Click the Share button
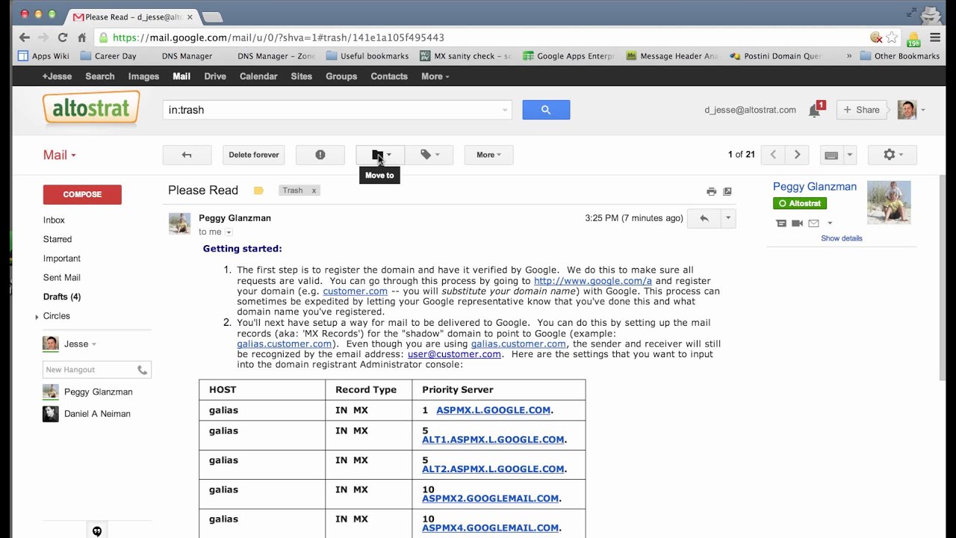Viewport: 956px width, 538px height. pyautogui.click(x=861, y=110)
